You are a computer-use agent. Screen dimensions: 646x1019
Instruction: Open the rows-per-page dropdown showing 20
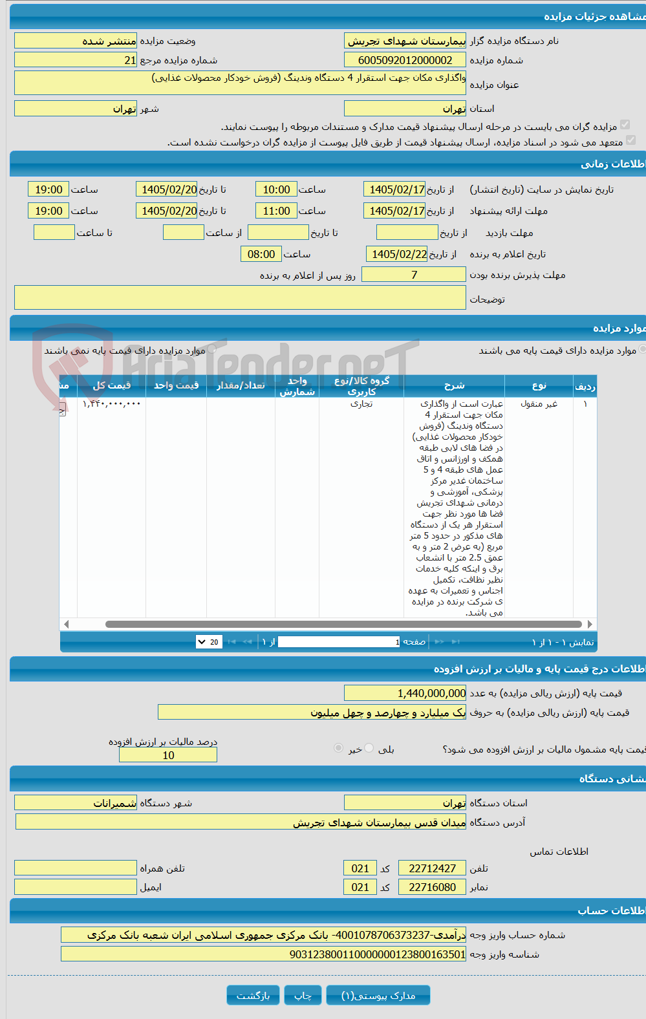pyautogui.click(x=209, y=641)
